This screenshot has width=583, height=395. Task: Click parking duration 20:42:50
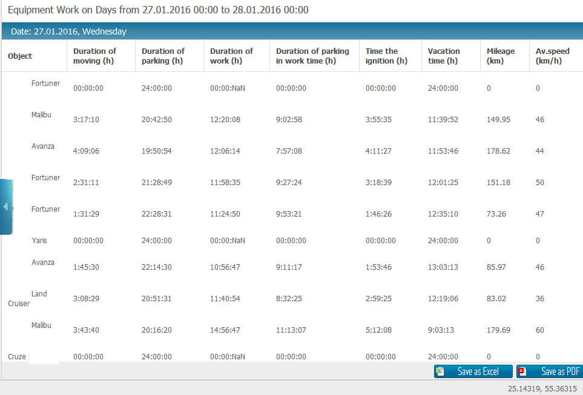tap(157, 120)
